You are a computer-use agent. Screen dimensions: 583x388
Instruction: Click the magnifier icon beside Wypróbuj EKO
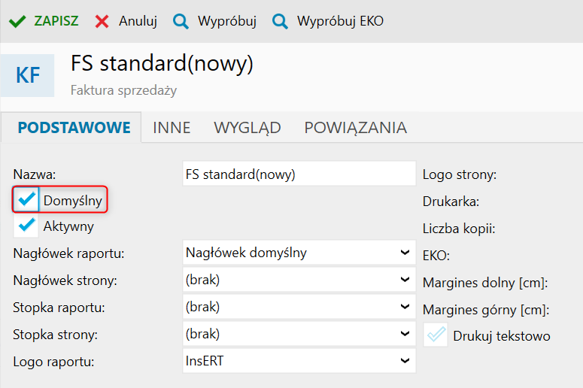pyautogui.click(x=280, y=22)
